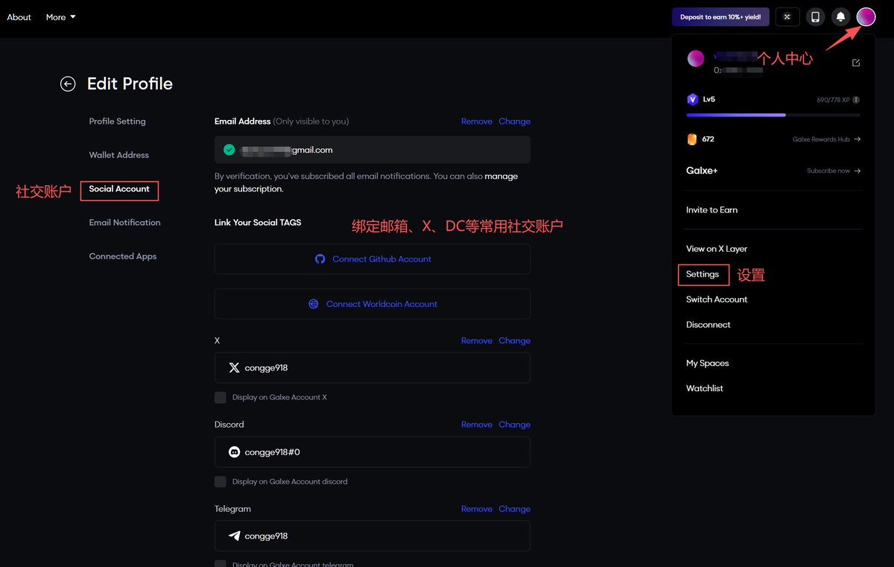Screen dimensions: 894x567
Task: Click the Worldcoin icon in connect button
Action: (x=314, y=304)
